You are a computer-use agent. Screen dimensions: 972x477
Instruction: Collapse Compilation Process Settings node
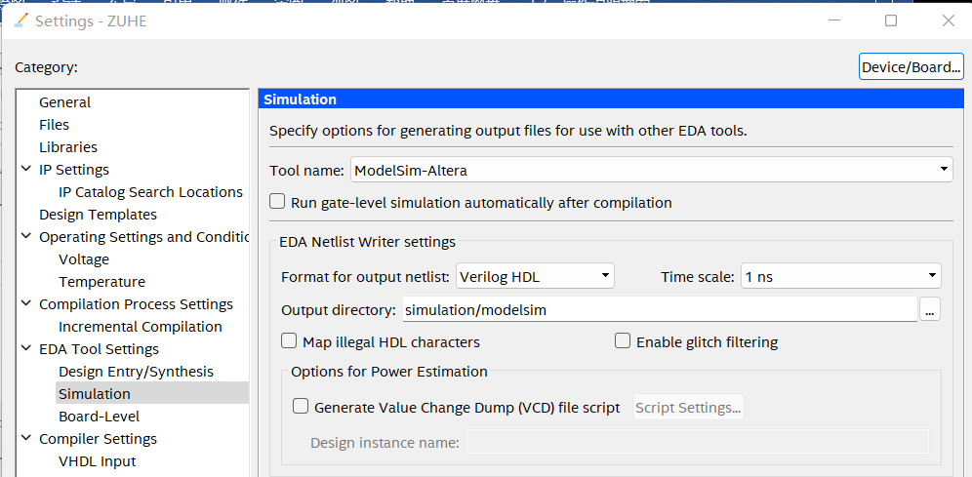26,304
